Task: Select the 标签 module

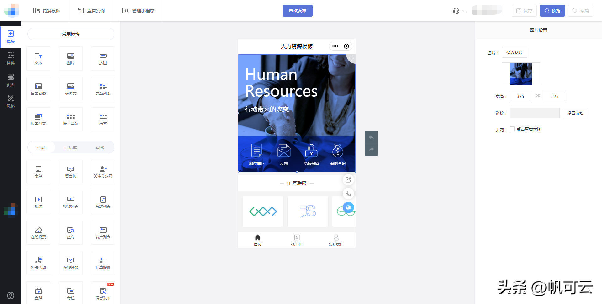Action: [103, 120]
